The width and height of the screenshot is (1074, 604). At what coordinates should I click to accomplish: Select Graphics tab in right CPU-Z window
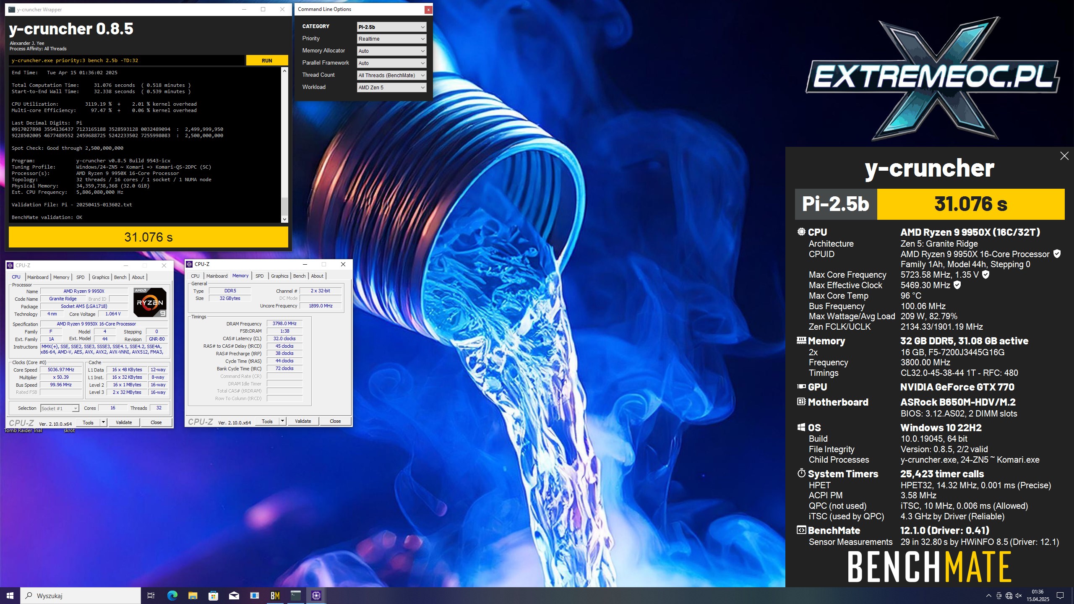point(280,276)
